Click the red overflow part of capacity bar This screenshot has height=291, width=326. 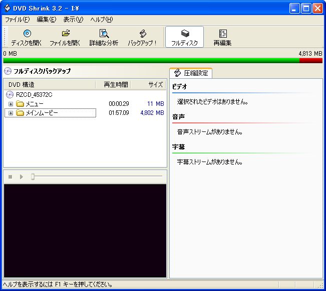tap(311, 61)
